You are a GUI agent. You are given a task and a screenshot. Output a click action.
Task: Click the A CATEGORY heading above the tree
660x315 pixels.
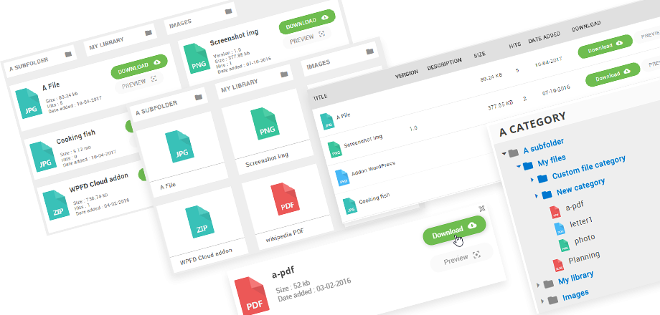(x=532, y=125)
